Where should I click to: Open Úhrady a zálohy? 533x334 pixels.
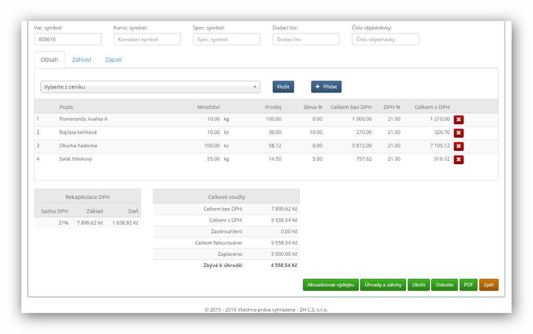pos(383,285)
